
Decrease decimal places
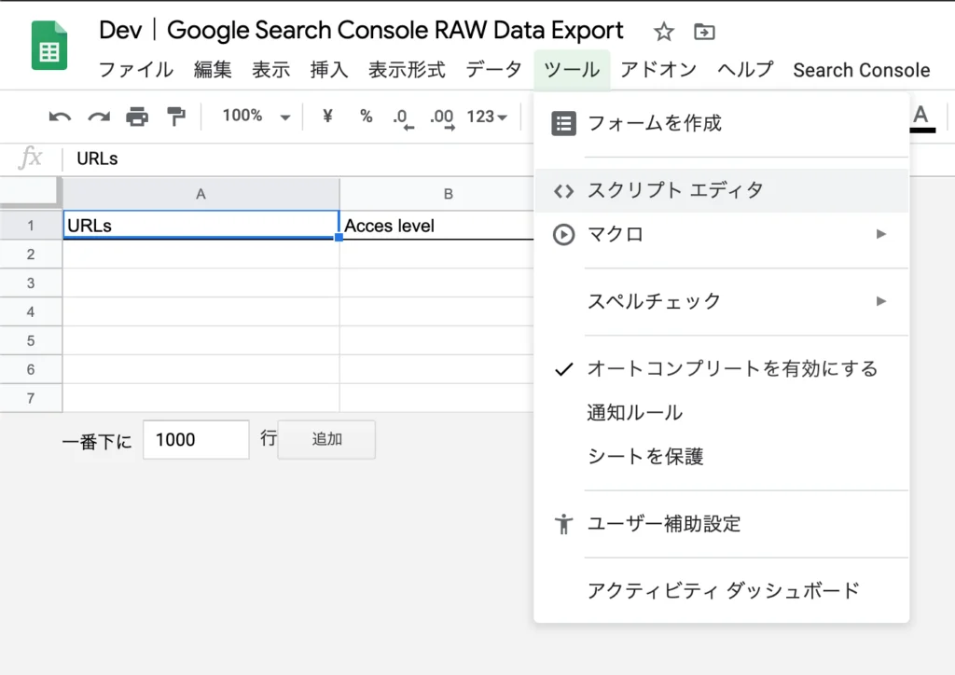pos(403,117)
